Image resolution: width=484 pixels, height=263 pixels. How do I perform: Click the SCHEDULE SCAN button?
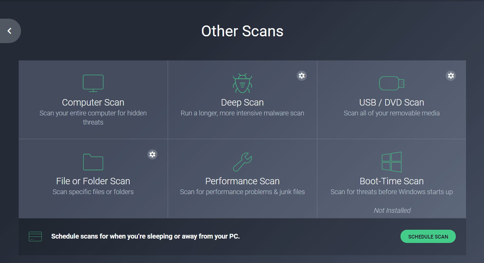pyautogui.click(x=428, y=236)
